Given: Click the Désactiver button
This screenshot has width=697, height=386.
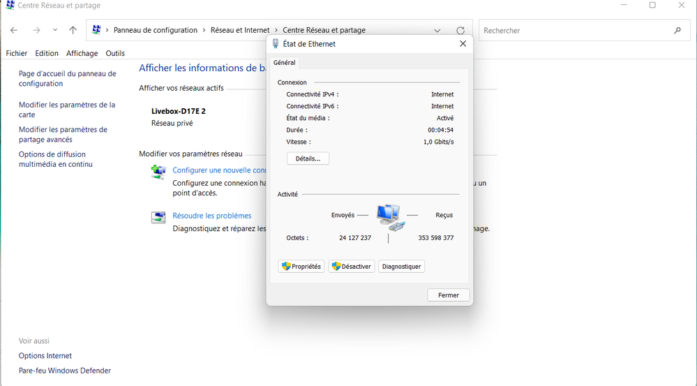Looking at the screenshot, I should click(x=352, y=267).
